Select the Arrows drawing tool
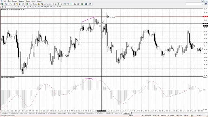Viewport: 208px width, 117px height. point(31,7)
